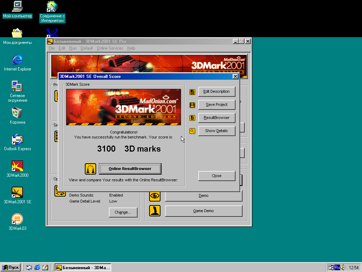
Task: Click the 3DMark2001 banner image in dialog
Action: pos(123,107)
